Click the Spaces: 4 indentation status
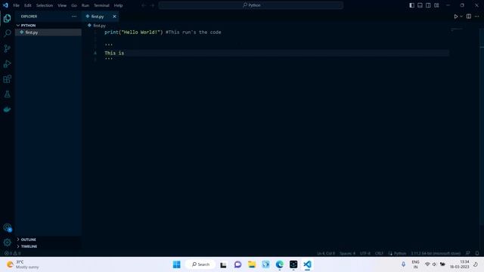This screenshot has width=484, height=272. tap(347, 253)
